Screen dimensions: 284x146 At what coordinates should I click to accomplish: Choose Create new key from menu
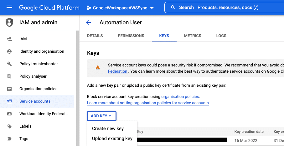pos(108,129)
